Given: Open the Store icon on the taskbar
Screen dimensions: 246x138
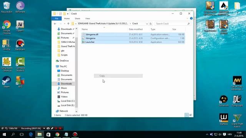Looking at the screenshot, I should 48,135.
